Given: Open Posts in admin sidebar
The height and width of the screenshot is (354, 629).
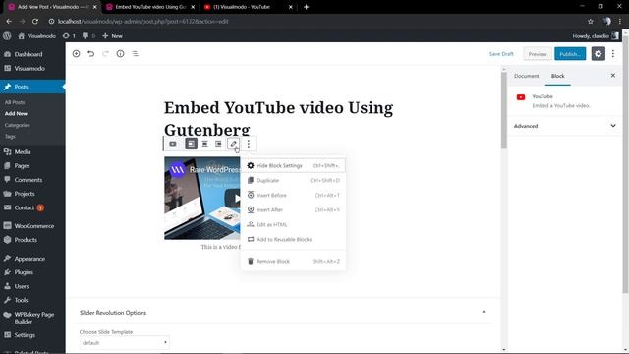Looking at the screenshot, I should [32, 87].
